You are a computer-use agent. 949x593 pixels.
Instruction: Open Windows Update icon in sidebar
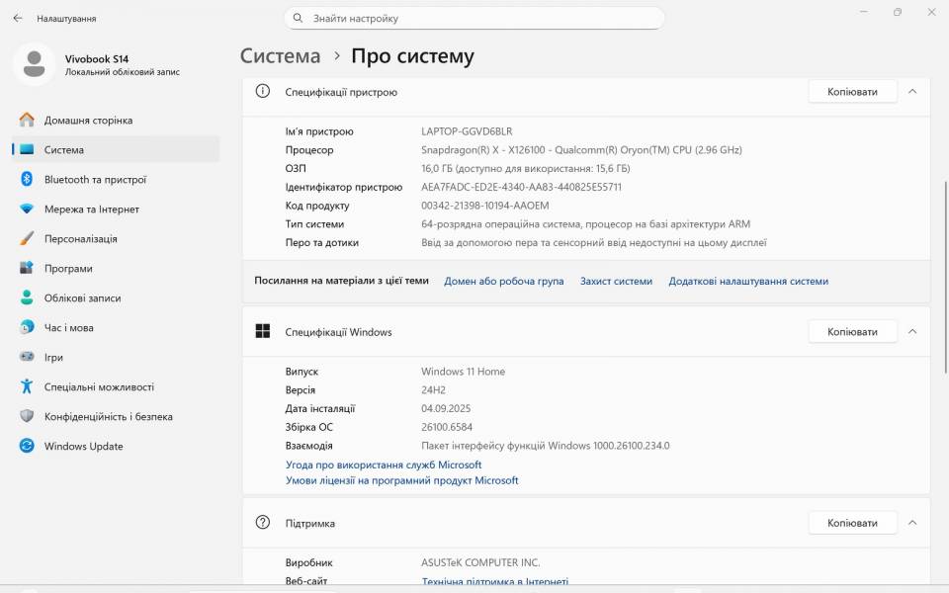point(27,446)
